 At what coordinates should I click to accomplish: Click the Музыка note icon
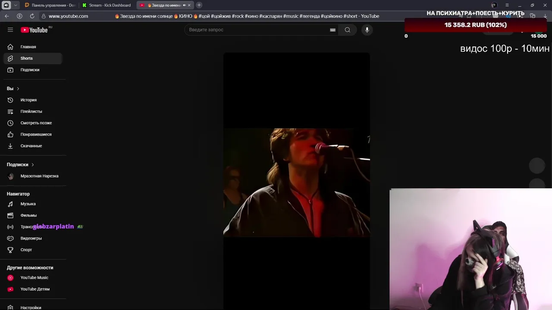coord(10,204)
